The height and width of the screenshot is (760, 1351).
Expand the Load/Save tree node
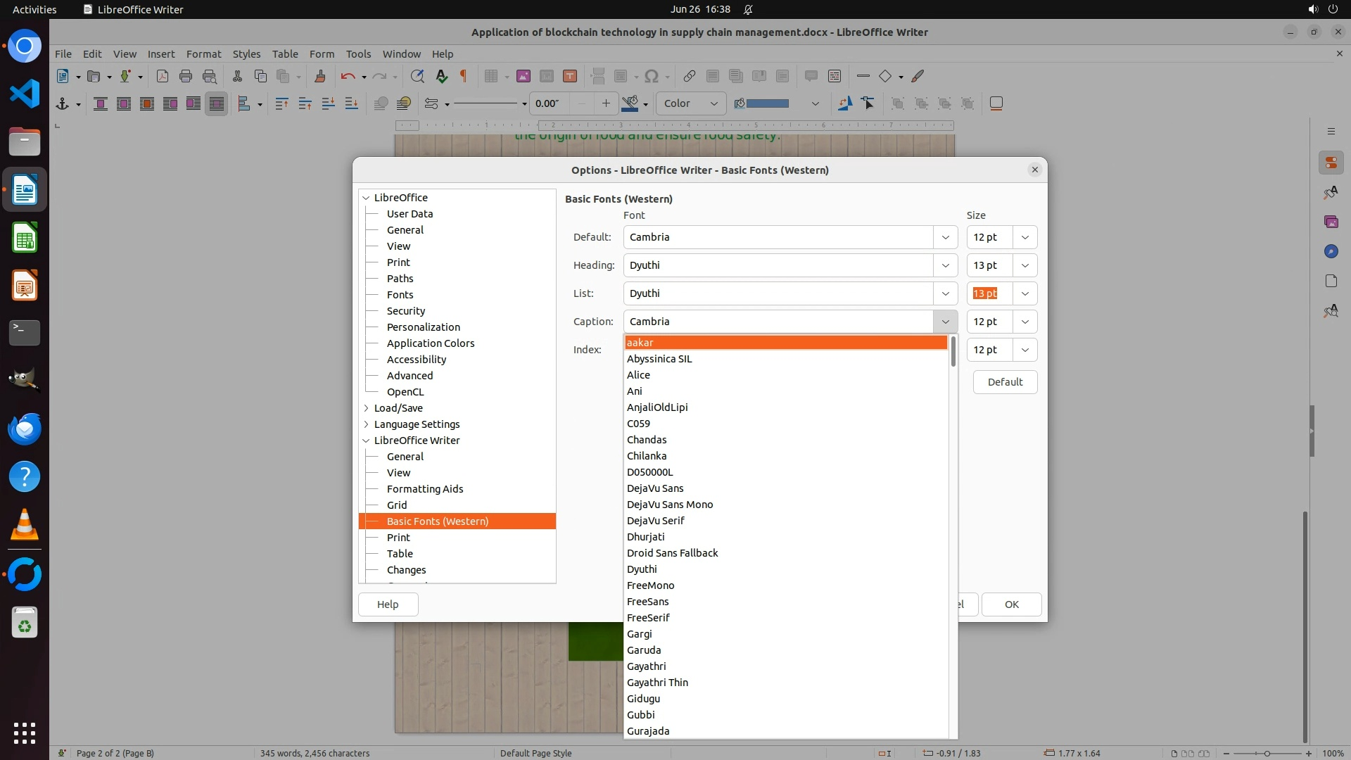(x=367, y=408)
